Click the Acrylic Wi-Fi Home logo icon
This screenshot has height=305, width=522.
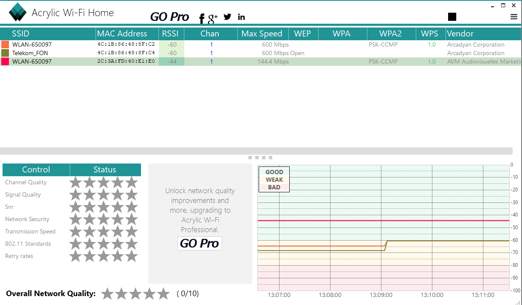click(17, 12)
